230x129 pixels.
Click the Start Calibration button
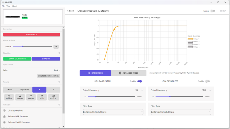17,59
